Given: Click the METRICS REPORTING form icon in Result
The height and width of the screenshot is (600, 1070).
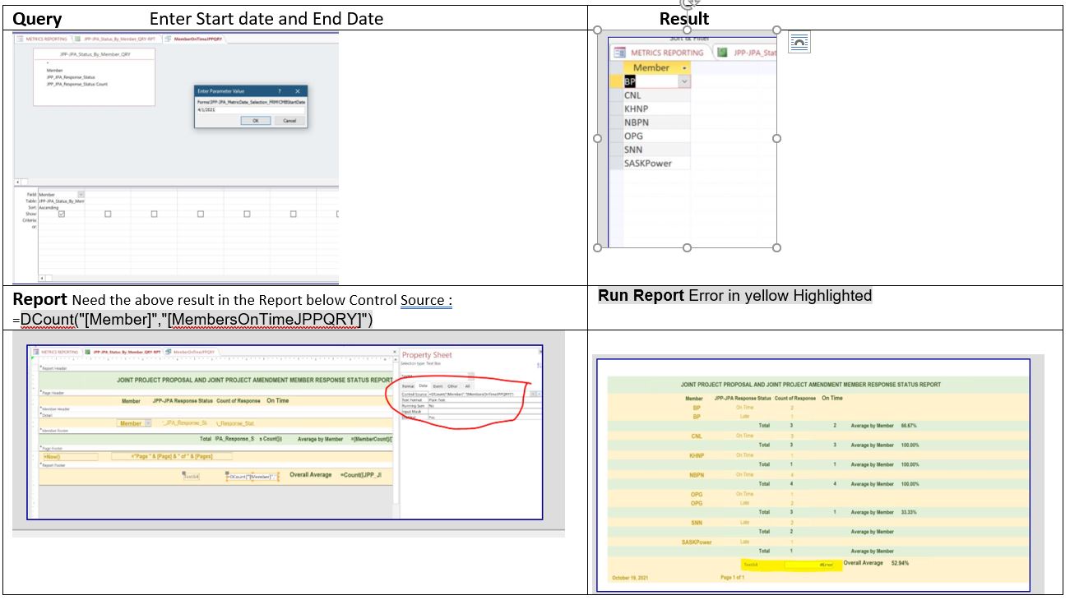Looking at the screenshot, I should pos(619,53).
